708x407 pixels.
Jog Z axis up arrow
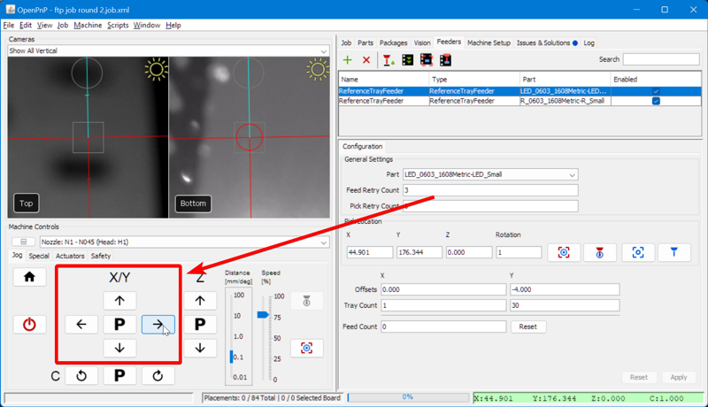click(200, 301)
